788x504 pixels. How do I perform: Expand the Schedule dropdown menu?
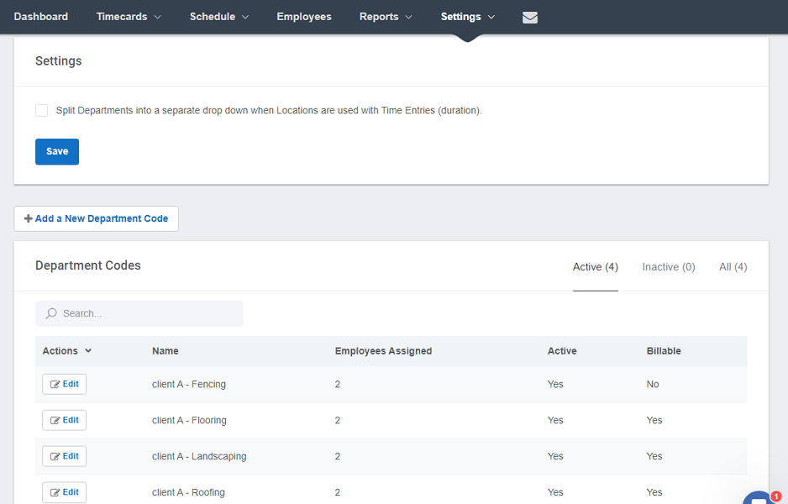pos(219,17)
